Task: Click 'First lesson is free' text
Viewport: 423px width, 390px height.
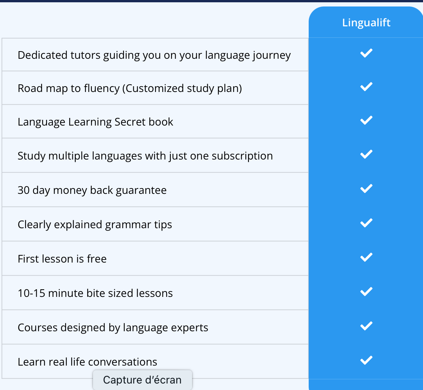Action: (x=62, y=259)
